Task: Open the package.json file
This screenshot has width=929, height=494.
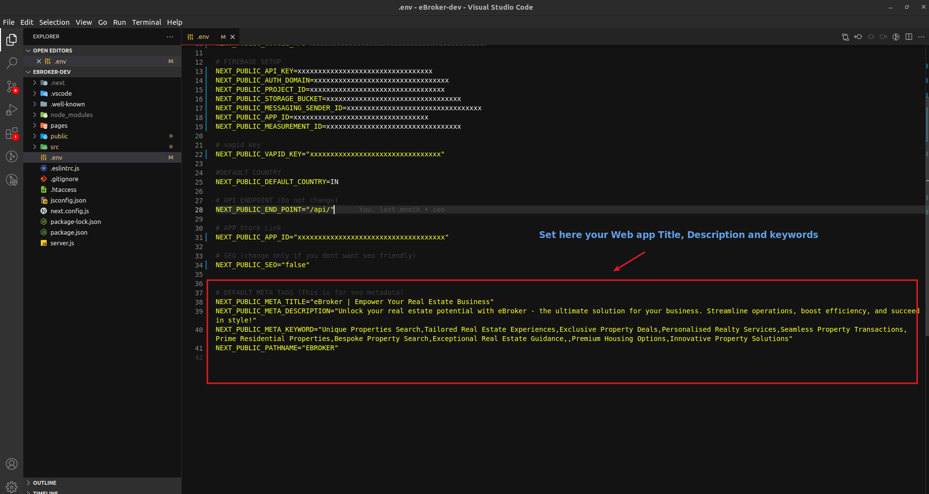Action: click(x=102, y=232)
